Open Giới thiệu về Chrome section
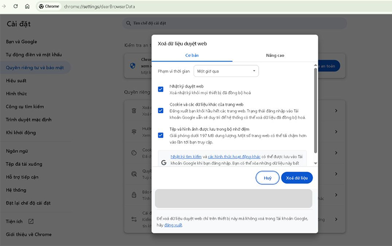 click(x=29, y=235)
